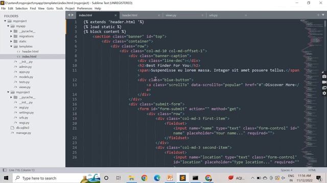Click the taskbar search box
Image resolution: width=327 pixels, height=183 pixels.
pyautogui.click(x=56, y=178)
